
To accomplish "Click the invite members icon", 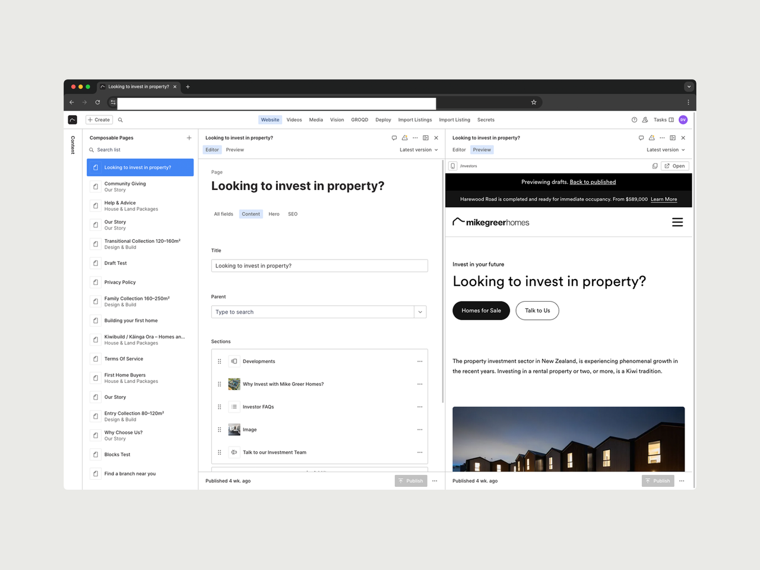I will 645,119.
